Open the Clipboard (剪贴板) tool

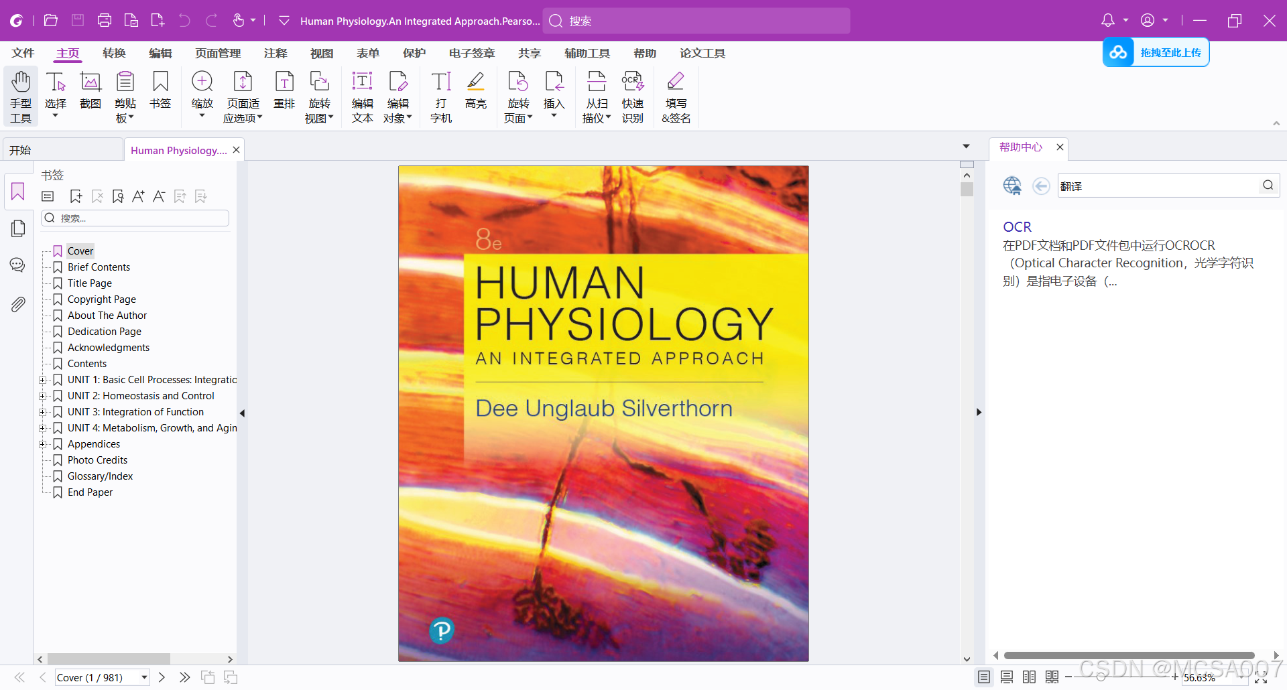pyautogui.click(x=125, y=96)
